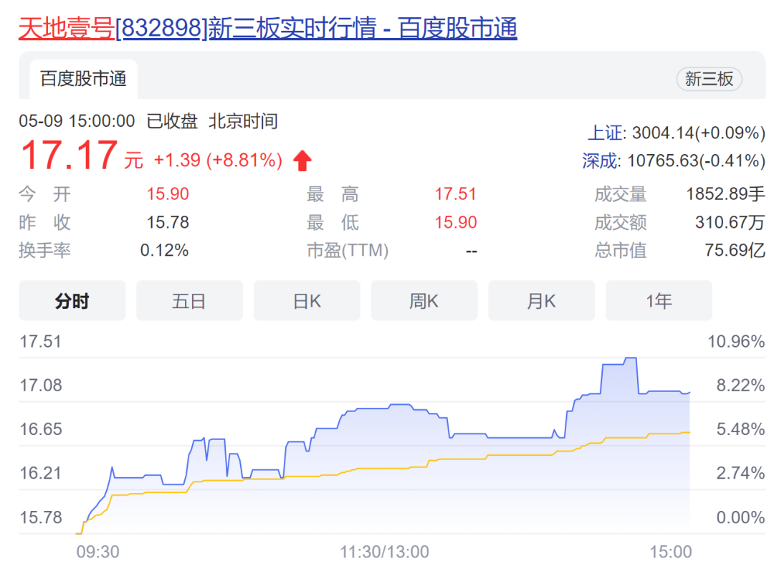Click the 11:30/13:00 time axis label

coord(384,552)
